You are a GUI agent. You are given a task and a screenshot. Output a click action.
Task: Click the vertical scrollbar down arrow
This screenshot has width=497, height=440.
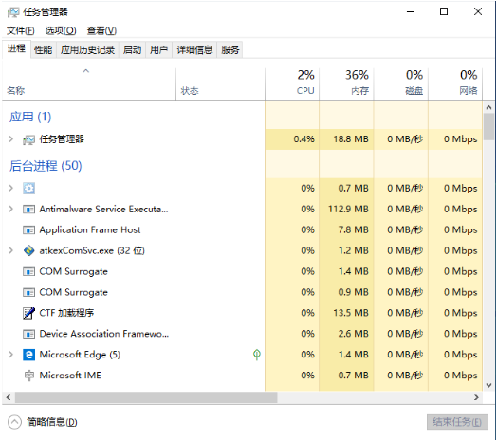[488, 386]
